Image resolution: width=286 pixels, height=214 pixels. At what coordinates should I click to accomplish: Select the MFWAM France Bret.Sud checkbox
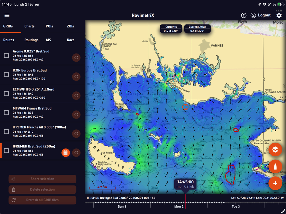[x=6, y=113]
